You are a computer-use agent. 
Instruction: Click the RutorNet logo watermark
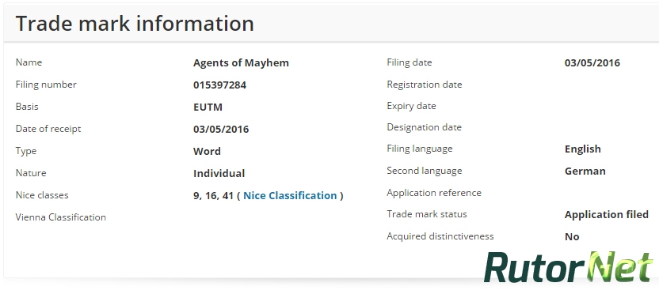(569, 268)
